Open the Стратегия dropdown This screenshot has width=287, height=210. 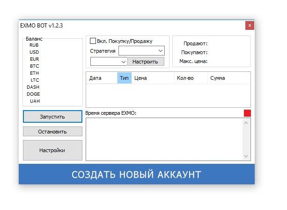(x=141, y=51)
